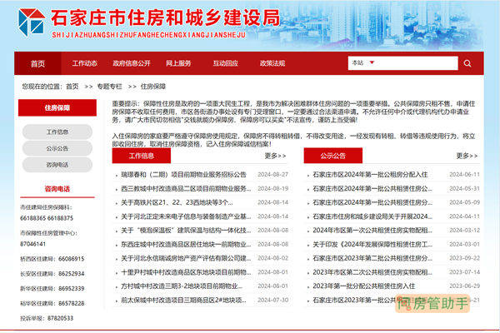Click the 专题专栏 breadcrumb link
Screen dimensions: 500x333
click(x=109, y=87)
